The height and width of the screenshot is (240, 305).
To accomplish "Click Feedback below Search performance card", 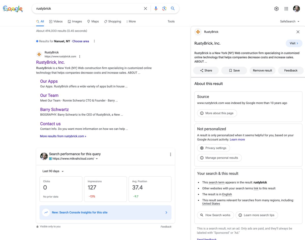I will (166, 227).
